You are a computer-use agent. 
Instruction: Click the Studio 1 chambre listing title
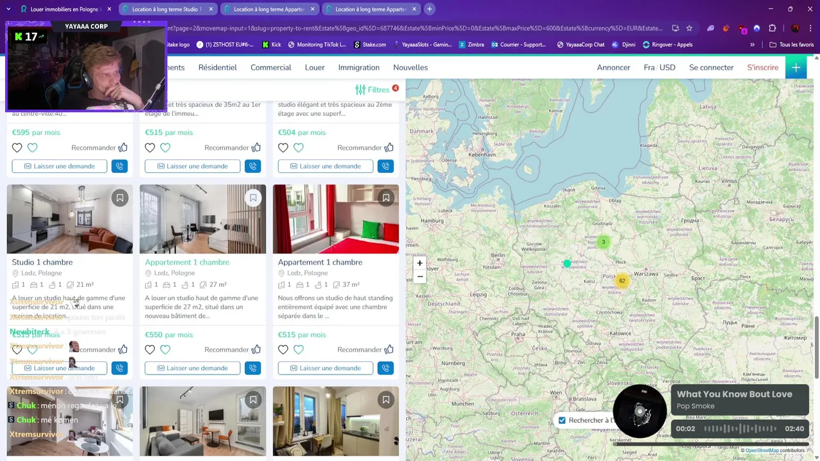[42, 262]
